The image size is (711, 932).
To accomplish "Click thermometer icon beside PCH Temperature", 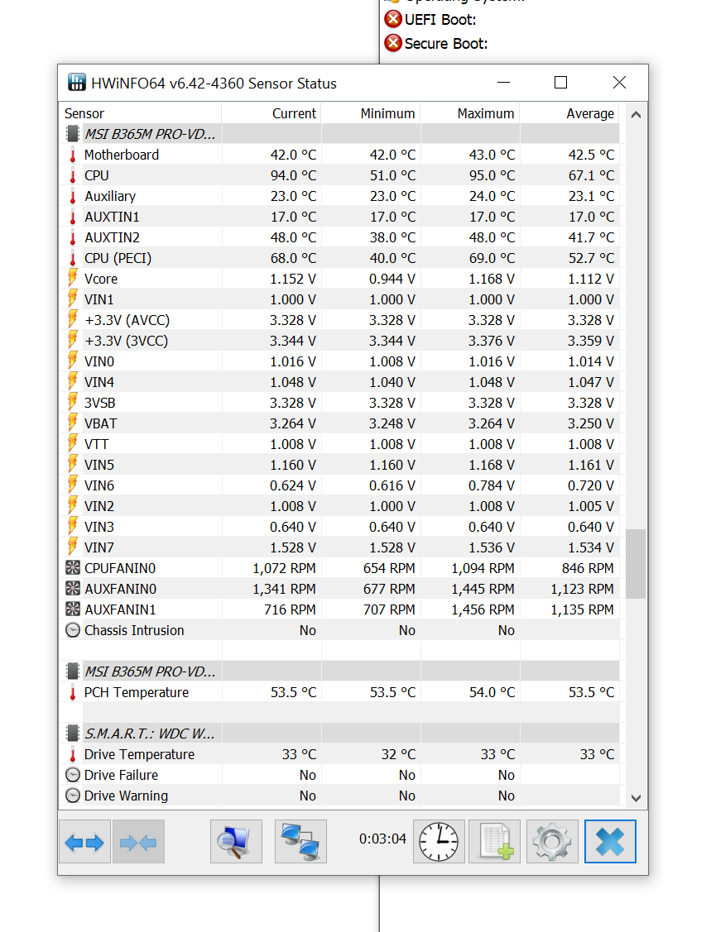I will tap(73, 692).
